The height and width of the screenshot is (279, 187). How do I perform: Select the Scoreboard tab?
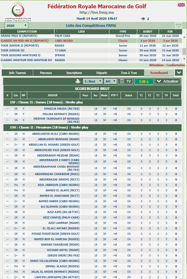159,73
